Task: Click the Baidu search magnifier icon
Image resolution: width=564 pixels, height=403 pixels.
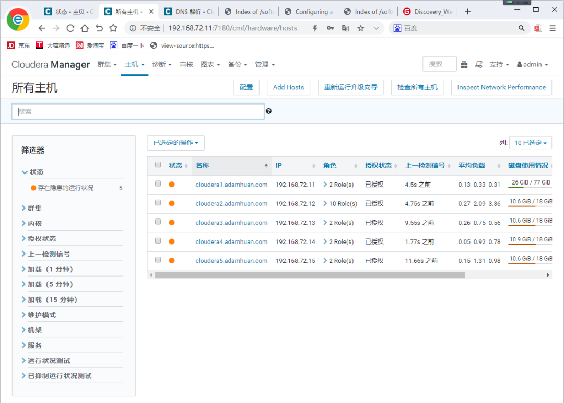Action: click(521, 28)
